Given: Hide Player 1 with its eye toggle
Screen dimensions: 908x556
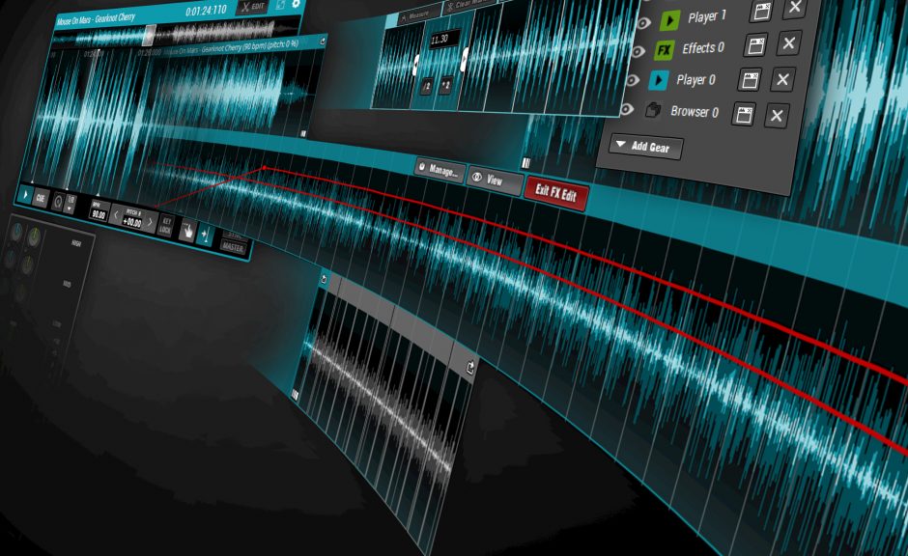Looking at the screenshot, I should (x=645, y=22).
